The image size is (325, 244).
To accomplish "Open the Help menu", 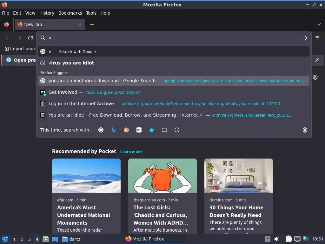I will (105, 13).
